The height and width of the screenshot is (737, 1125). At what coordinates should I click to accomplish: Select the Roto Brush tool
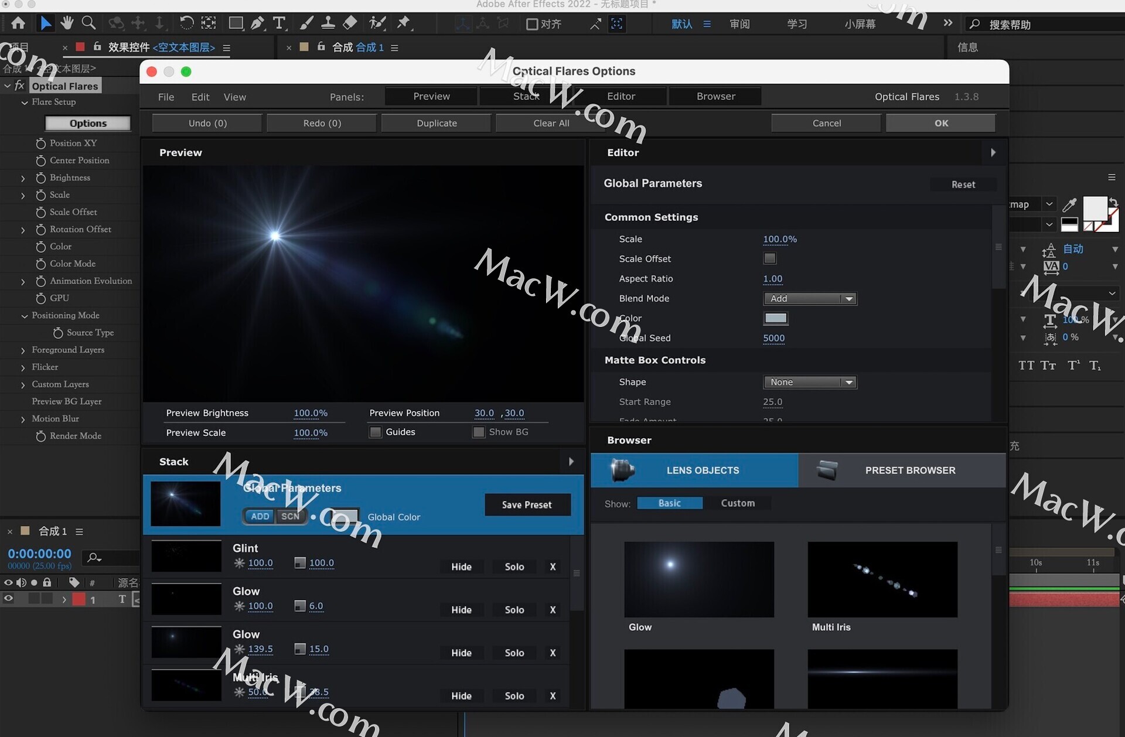pyautogui.click(x=378, y=23)
